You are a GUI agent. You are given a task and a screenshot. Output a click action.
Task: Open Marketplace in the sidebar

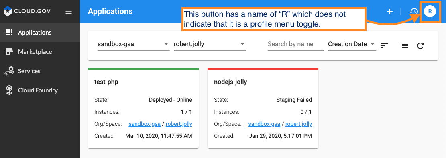[40, 52]
